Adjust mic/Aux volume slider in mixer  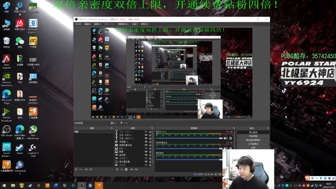pyautogui.click(x=189, y=138)
